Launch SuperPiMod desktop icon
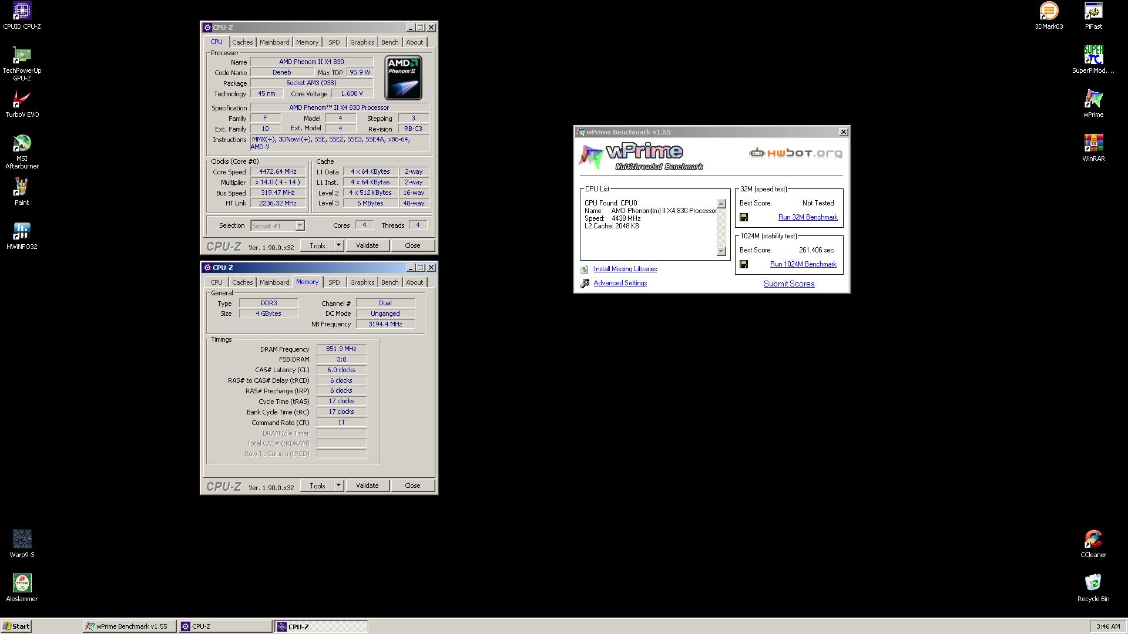Screen dimensions: 1128x634 coord(1093,60)
